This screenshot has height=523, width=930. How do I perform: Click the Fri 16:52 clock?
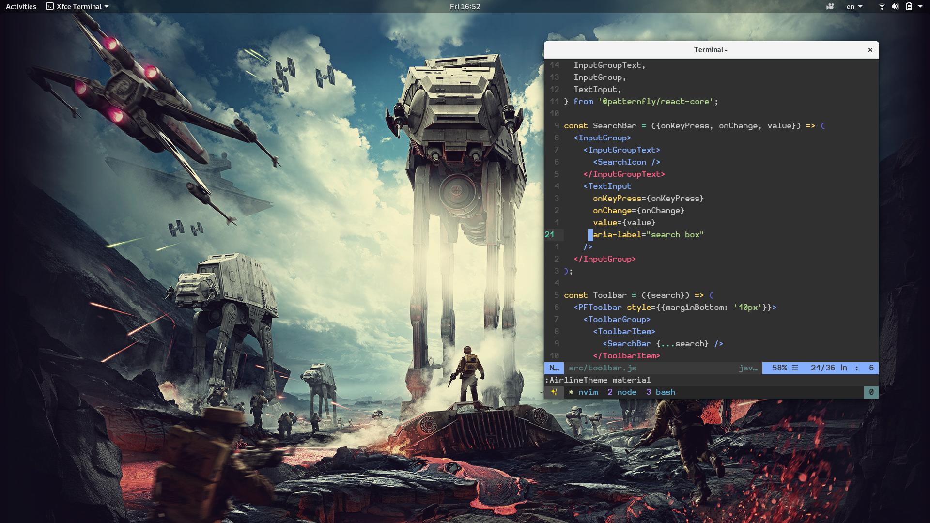coord(465,6)
